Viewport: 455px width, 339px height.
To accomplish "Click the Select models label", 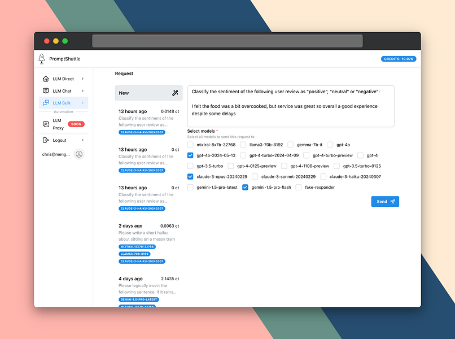I will [x=201, y=131].
